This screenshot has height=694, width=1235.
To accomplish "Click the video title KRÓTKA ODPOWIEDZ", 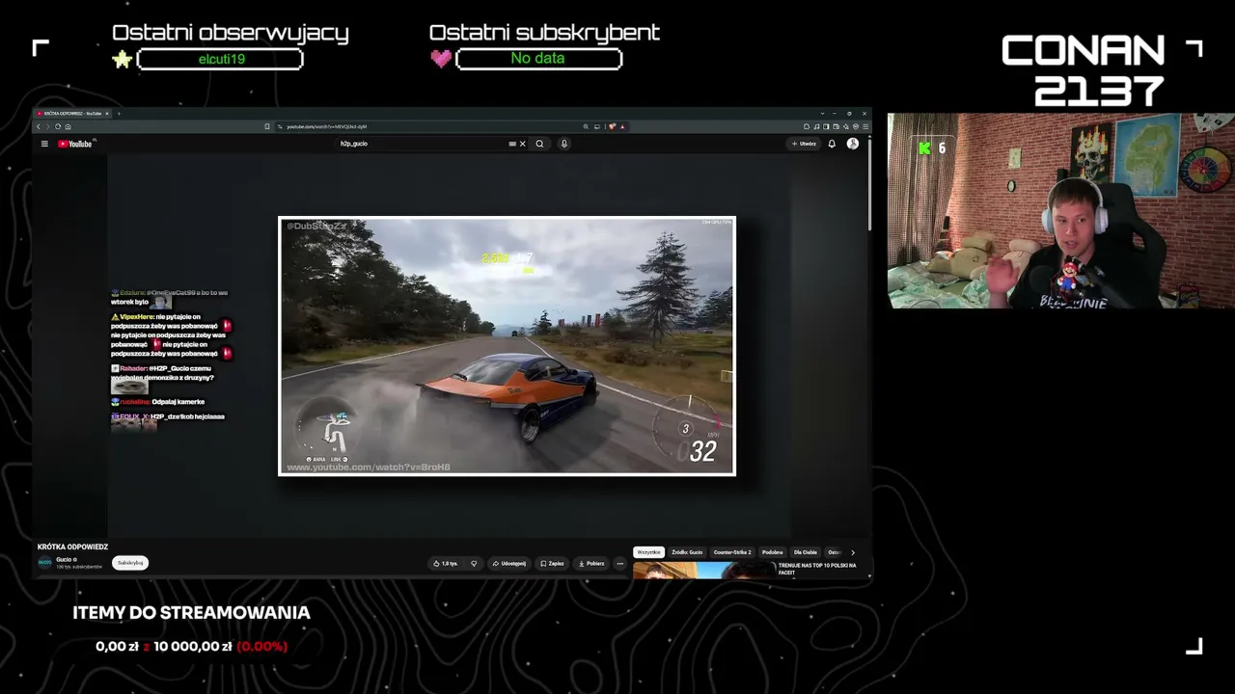I will 73,547.
